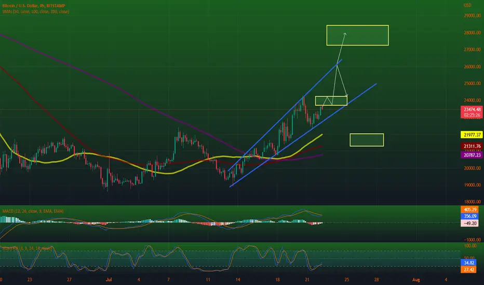Click the USD currency label on price axis
This screenshot has height=285, width=484.
(x=467, y=5)
